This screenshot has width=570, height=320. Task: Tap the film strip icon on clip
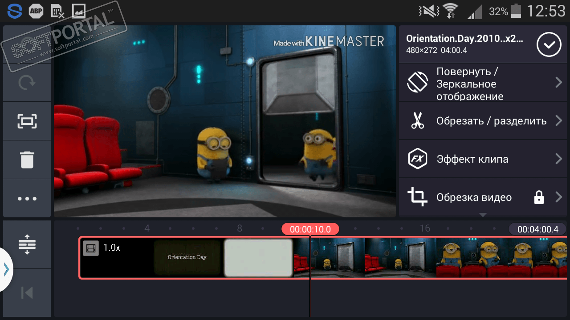coord(91,248)
